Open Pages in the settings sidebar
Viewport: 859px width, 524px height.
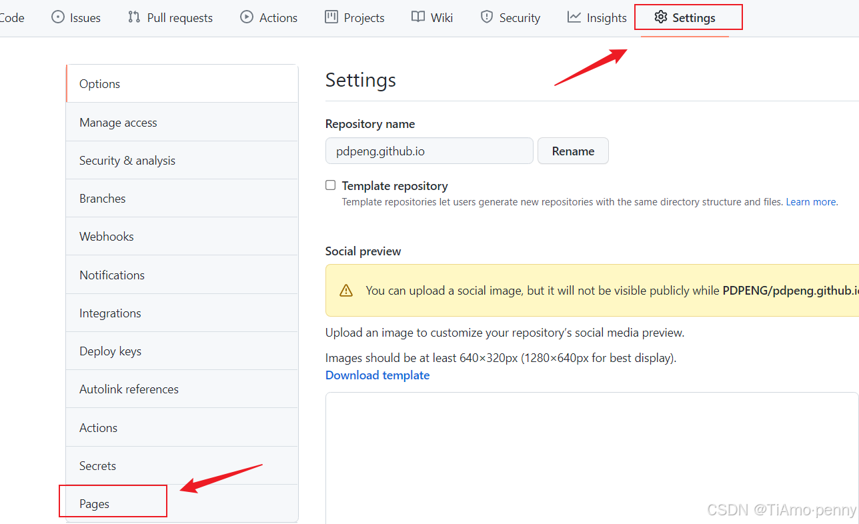click(x=95, y=504)
